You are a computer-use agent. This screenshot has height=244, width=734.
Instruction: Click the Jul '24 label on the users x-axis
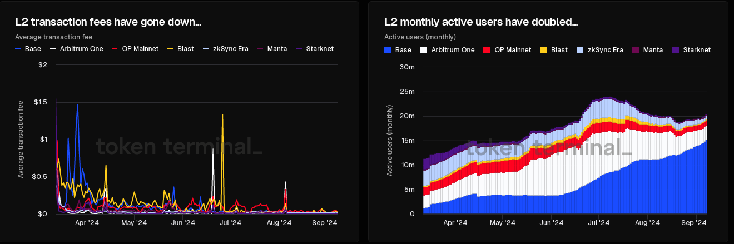(x=598, y=223)
